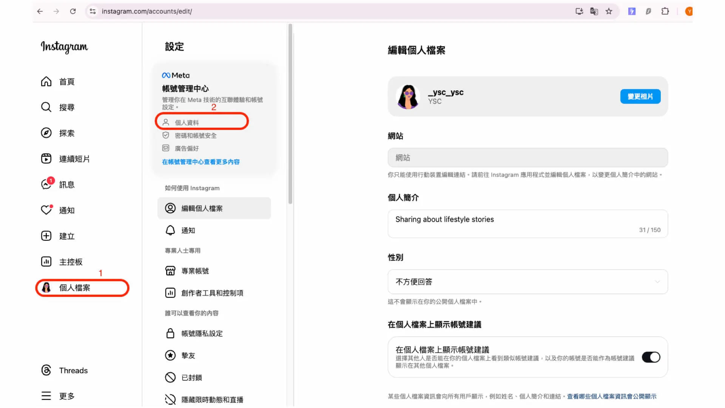
Task: Click the address bar URL
Action: (x=147, y=11)
